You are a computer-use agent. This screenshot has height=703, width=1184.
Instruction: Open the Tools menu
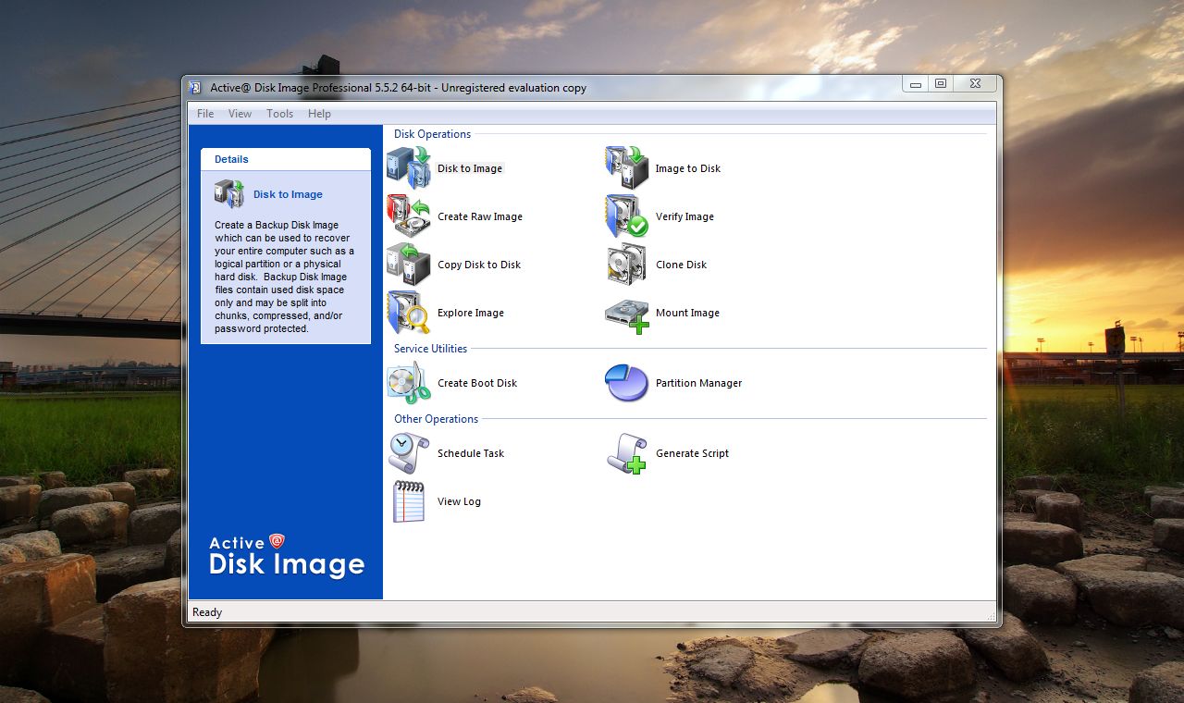[279, 114]
